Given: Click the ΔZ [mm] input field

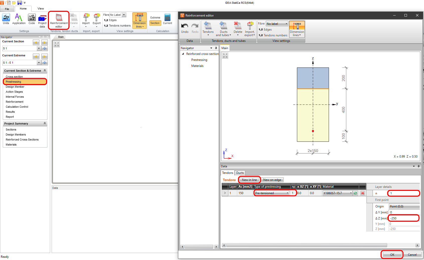Looking at the screenshot, I should coord(403,218).
